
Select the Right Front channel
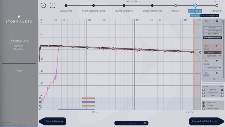click(212, 56)
